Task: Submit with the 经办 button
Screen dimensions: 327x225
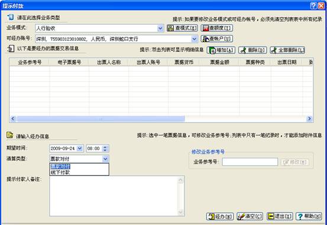Action: click(220, 217)
